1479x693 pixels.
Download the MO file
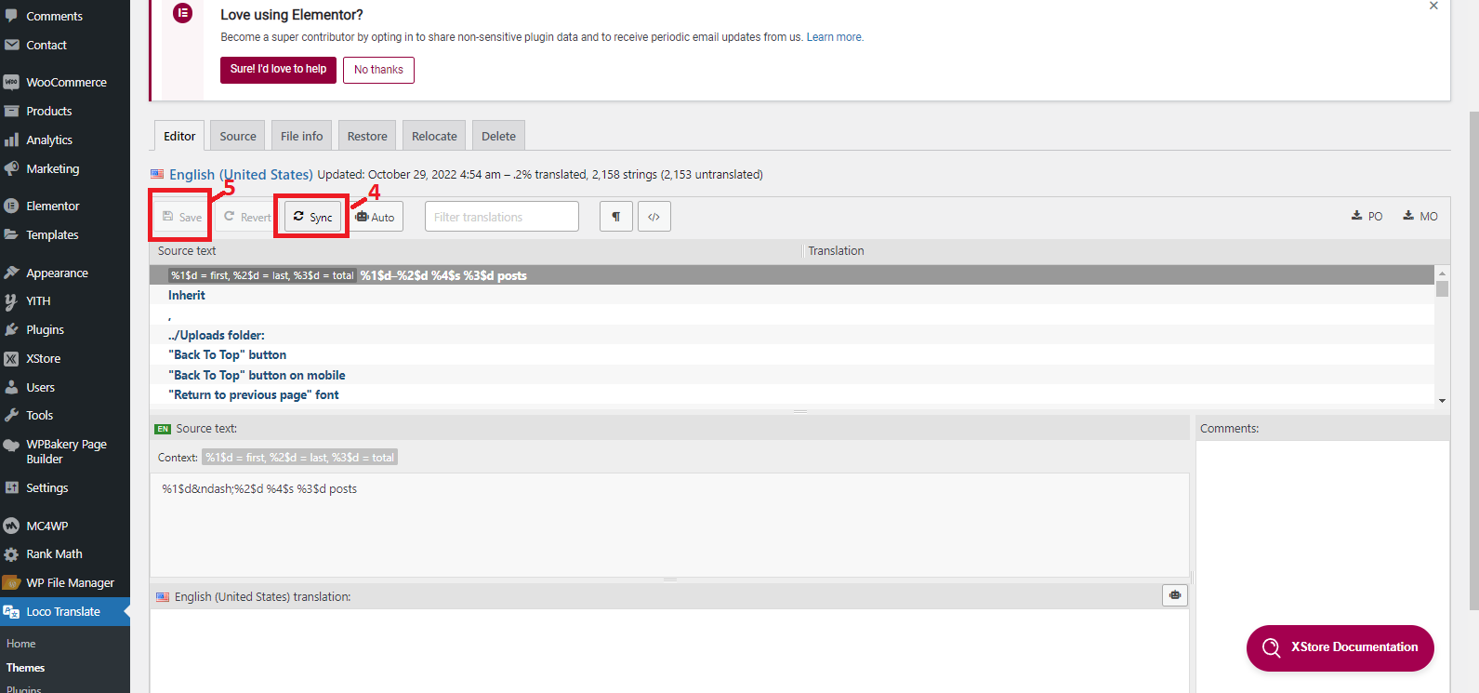pyautogui.click(x=1420, y=216)
